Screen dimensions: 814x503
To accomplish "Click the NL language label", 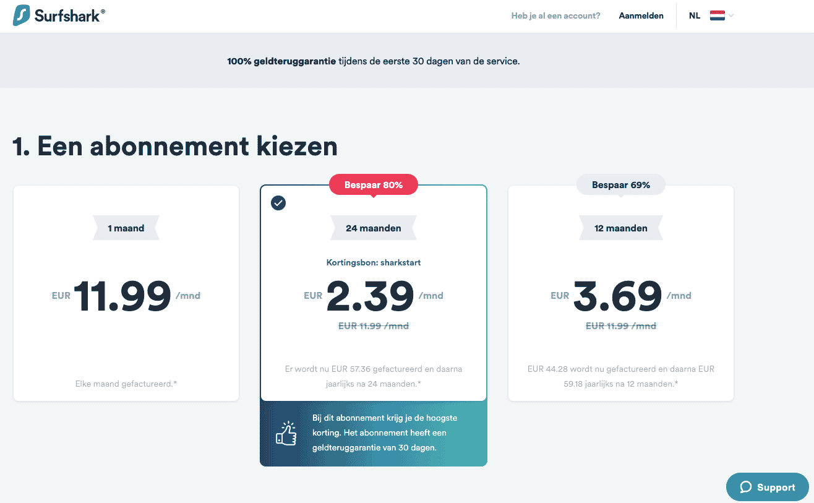I will coord(695,16).
